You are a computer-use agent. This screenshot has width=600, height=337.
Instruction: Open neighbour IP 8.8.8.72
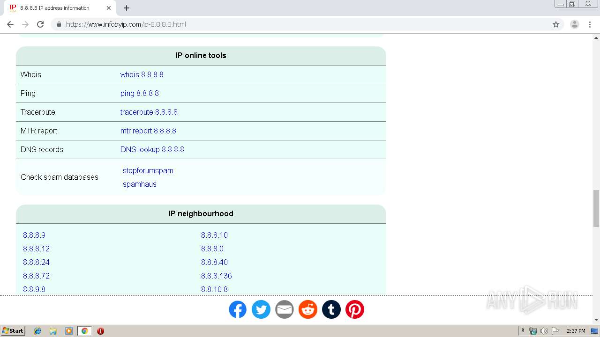(36, 276)
